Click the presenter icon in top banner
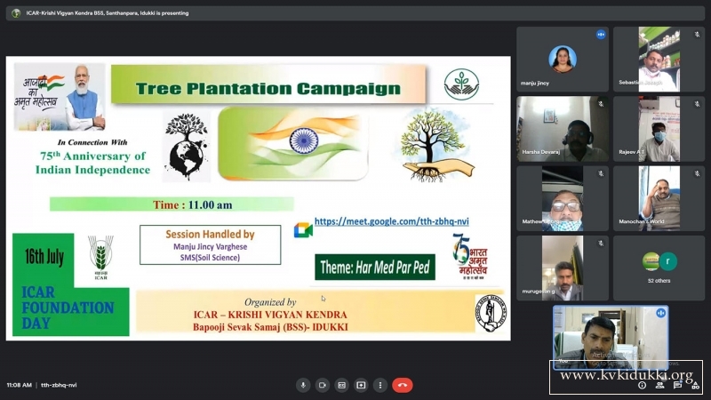Image resolution: width=711 pixels, height=400 pixels. tap(16, 13)
